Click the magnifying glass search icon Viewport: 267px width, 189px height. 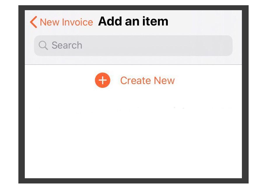coord(43,45)
